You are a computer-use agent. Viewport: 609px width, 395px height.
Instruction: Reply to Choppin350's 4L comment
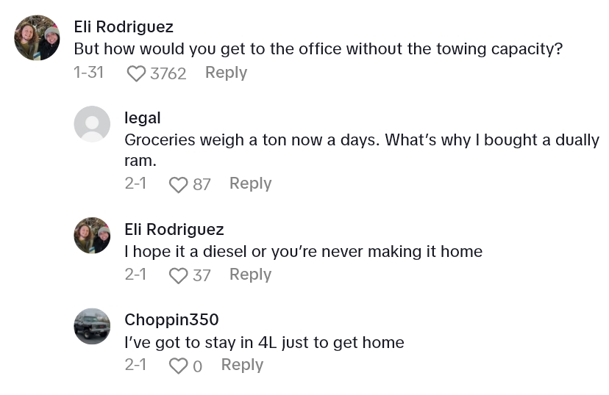[242, 365]
